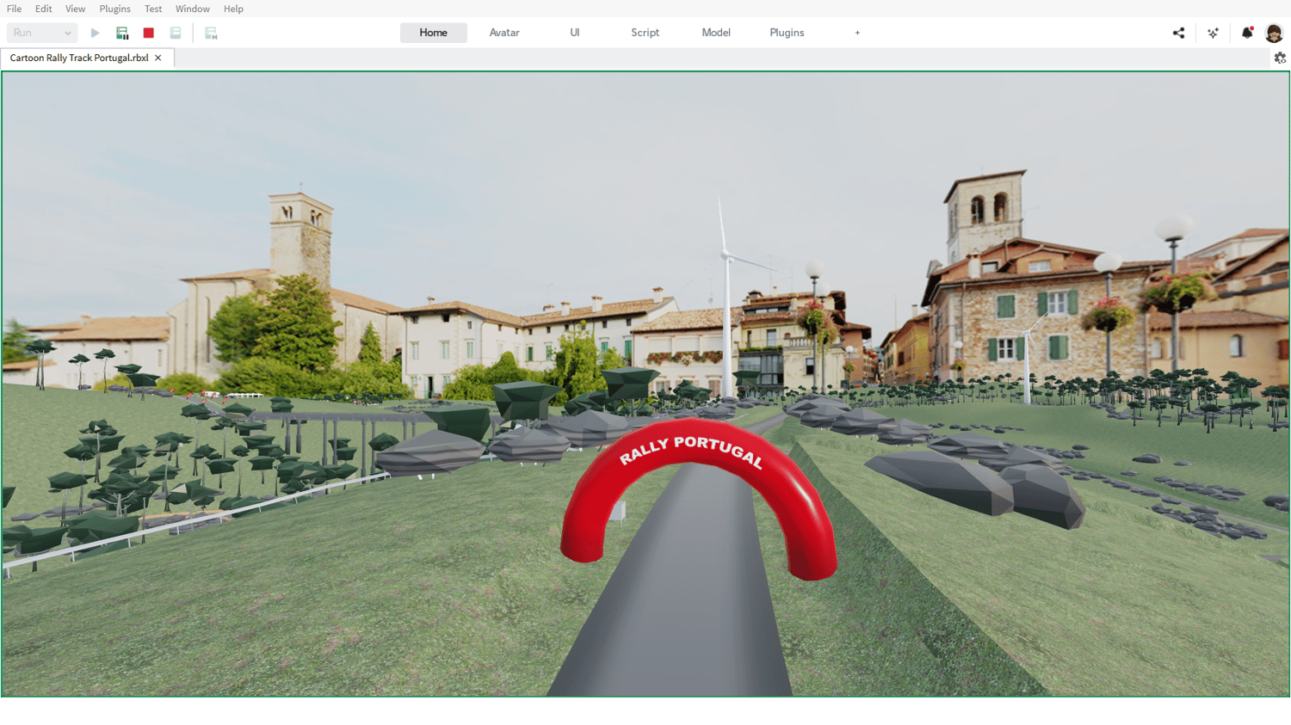
Task: Switch to the Plugins ribbon tab
Action: click(787, 33)
